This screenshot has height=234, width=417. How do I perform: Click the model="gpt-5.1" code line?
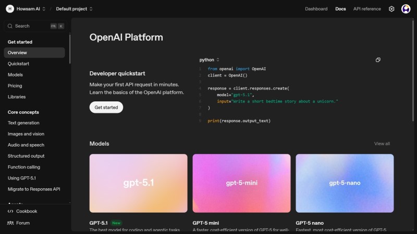click(236, 95)
